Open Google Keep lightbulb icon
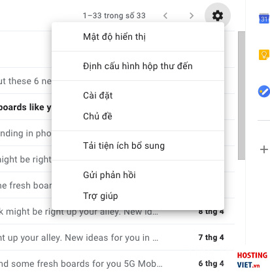Viewport: 270px width, 274px height. pos(264,55)
